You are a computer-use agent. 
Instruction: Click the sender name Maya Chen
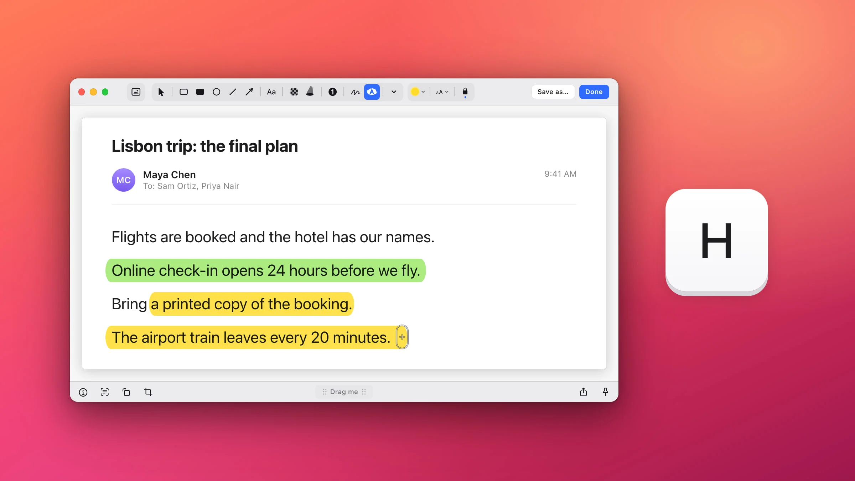click(170, 175)
